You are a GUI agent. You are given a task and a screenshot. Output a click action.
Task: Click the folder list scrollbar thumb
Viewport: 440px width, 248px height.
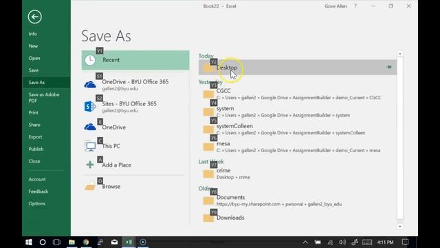pyautogui.click(x=400, y=138)
